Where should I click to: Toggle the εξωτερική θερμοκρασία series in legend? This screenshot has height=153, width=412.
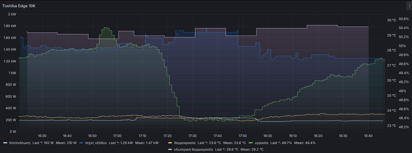pos(193,149)
